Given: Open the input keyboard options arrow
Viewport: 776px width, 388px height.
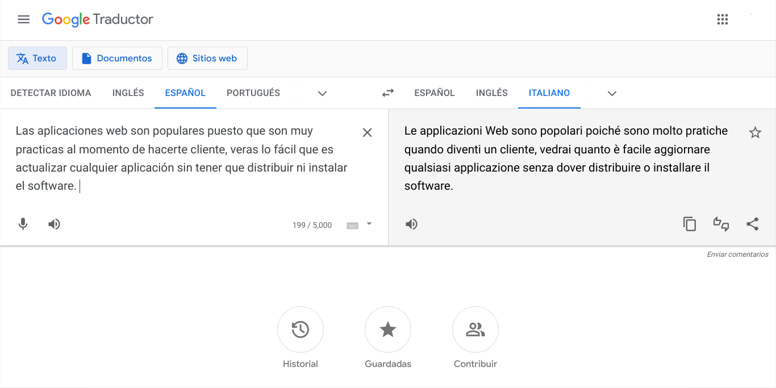Looking at the screenshot, I should (x=369, y=225).
